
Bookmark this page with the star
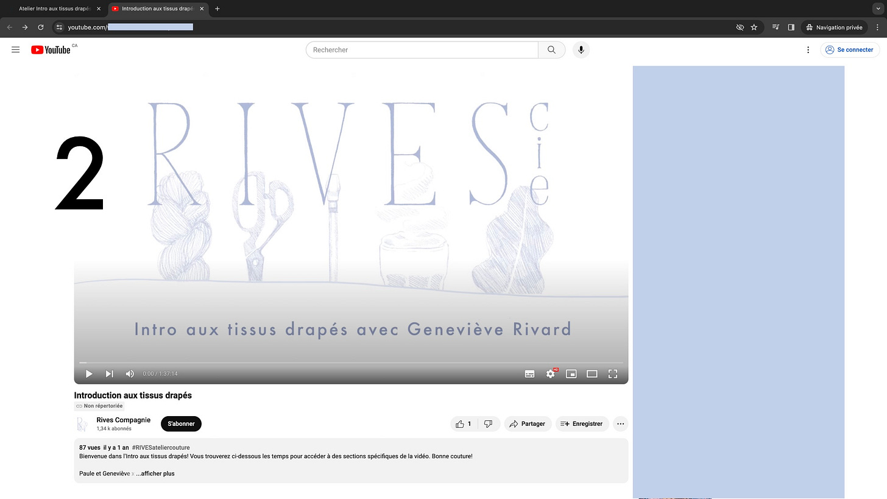pyautogui.click(x=754, y=27)
